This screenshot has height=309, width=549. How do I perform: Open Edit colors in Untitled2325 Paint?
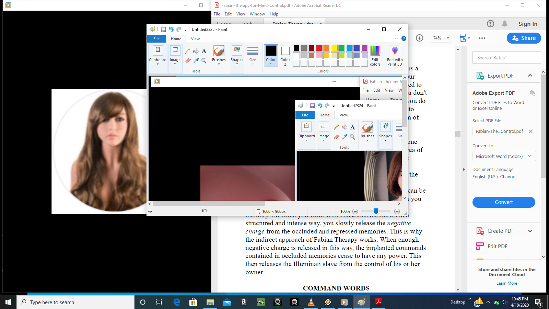[x=375, y=56]
